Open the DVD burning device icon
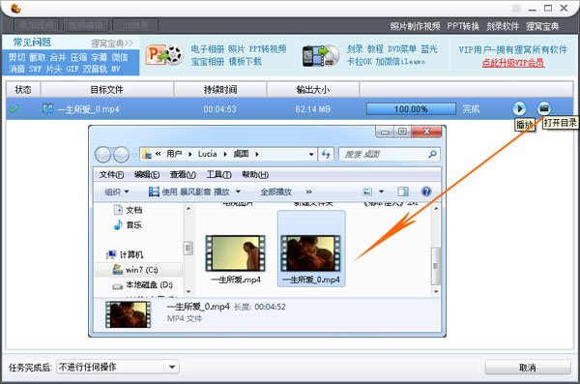Viewport: 580px width, 384px height. [320, 56]
